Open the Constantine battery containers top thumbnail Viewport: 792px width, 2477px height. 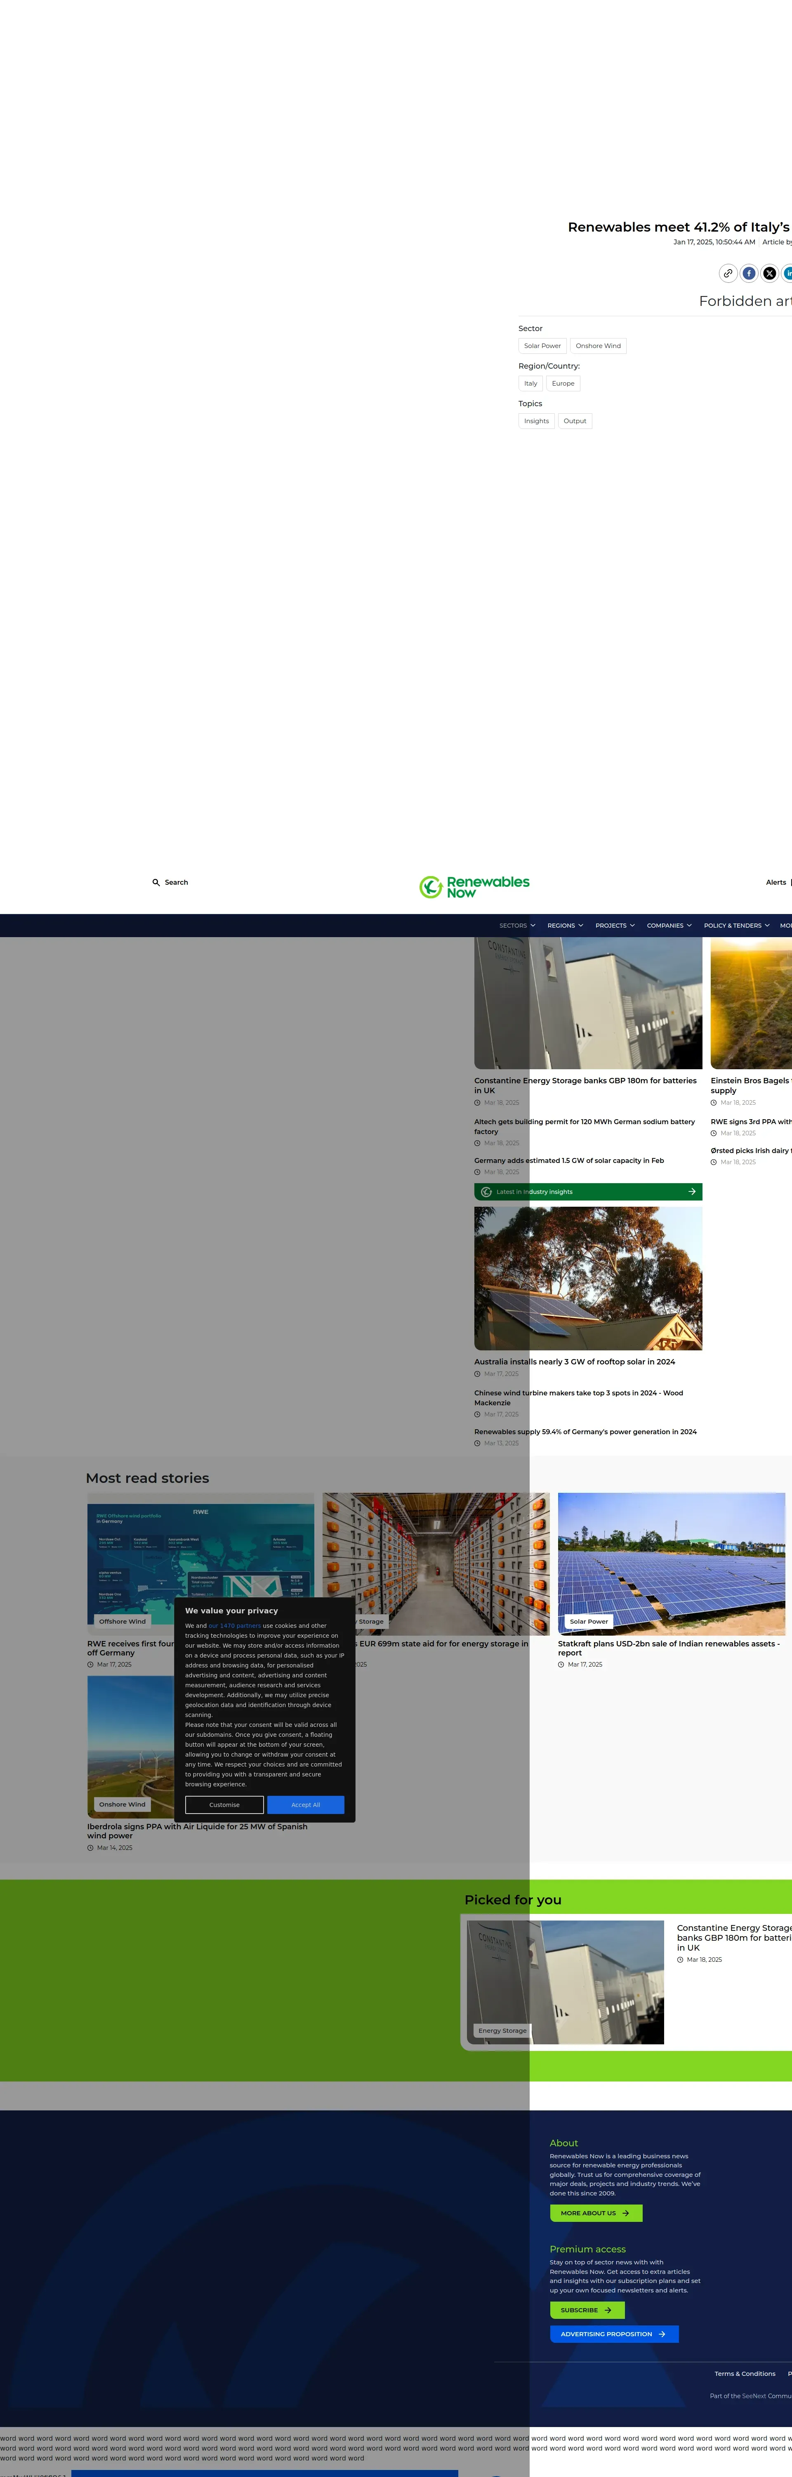[588, 1003]
